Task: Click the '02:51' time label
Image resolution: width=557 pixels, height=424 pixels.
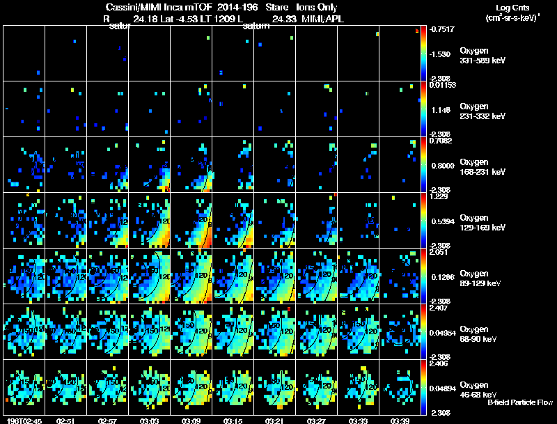Action: [x=65, y=421]
